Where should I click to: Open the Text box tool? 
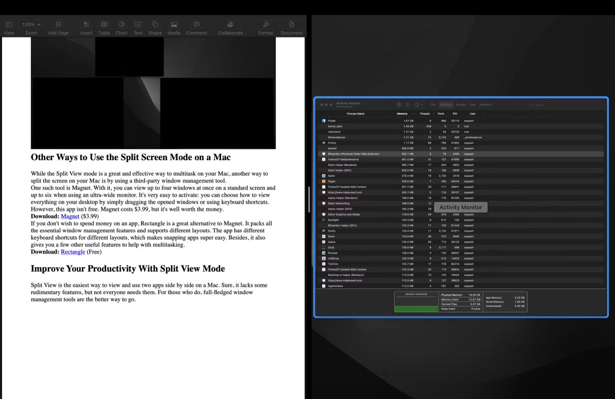(137, 25)
